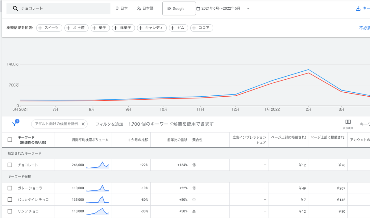This screenshot has height=218, width=370.
Task: Open the columns display settings icon
Action: pyautogui.click(x=348, y=122)
